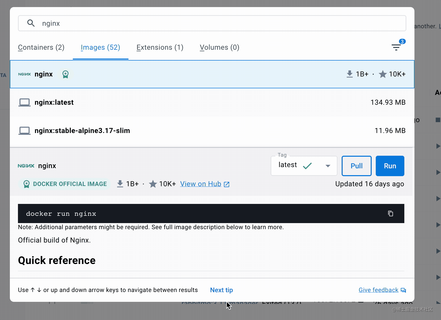Switch to the Containers (2) tab

41,47
